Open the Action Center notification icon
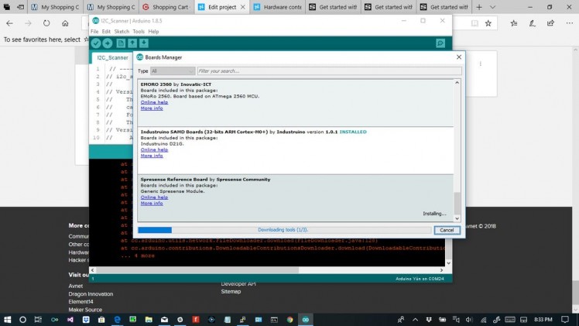The image size is (579, 326). pos(565,319)
